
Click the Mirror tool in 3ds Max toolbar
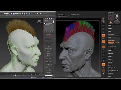tap(7, 14)
